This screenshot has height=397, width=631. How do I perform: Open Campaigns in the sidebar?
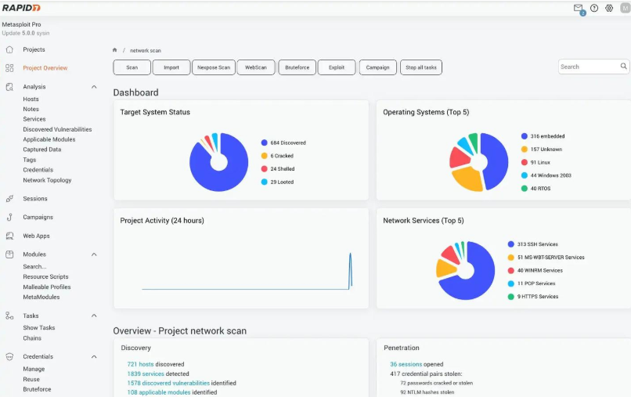point(38,217)
